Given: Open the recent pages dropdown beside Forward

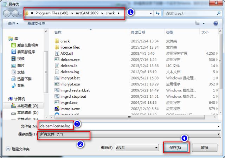Looking at the screenshot, I should tap(21, 14).
